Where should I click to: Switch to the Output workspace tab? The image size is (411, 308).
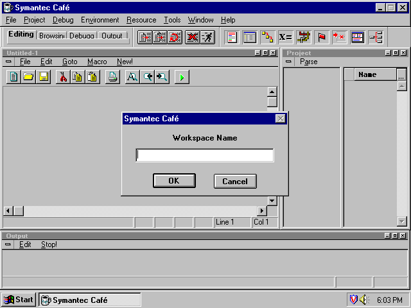[112, 36]
